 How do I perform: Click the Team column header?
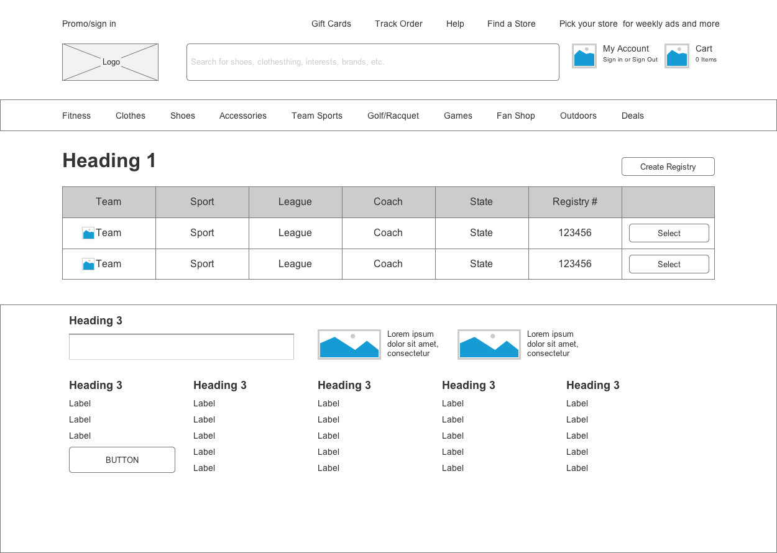[109, 202]
